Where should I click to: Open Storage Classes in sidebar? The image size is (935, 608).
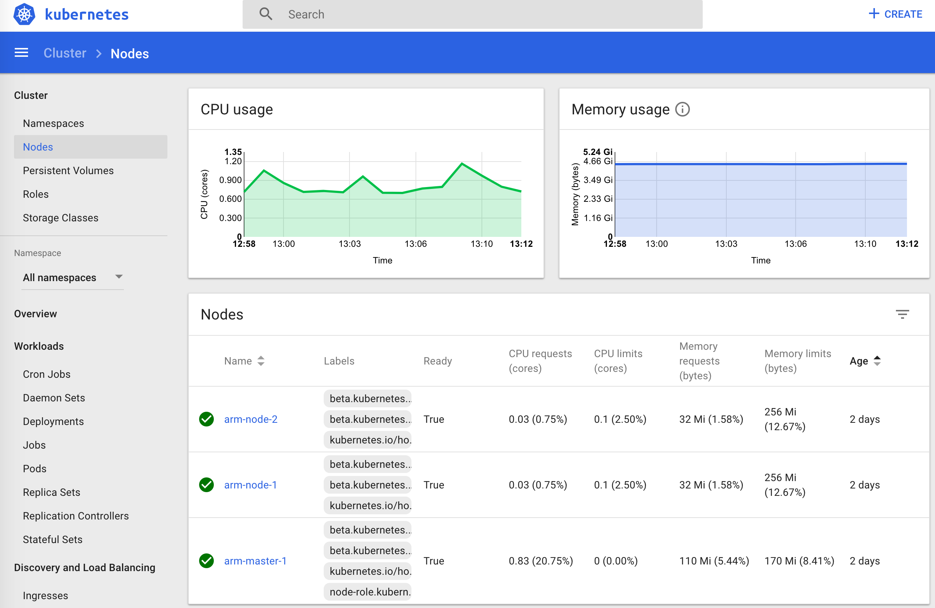click(x=60, y=217)
